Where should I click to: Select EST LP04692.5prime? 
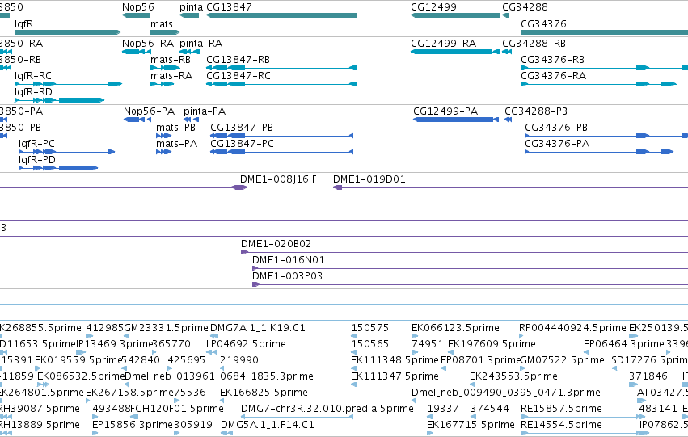[x=212, y=352]
